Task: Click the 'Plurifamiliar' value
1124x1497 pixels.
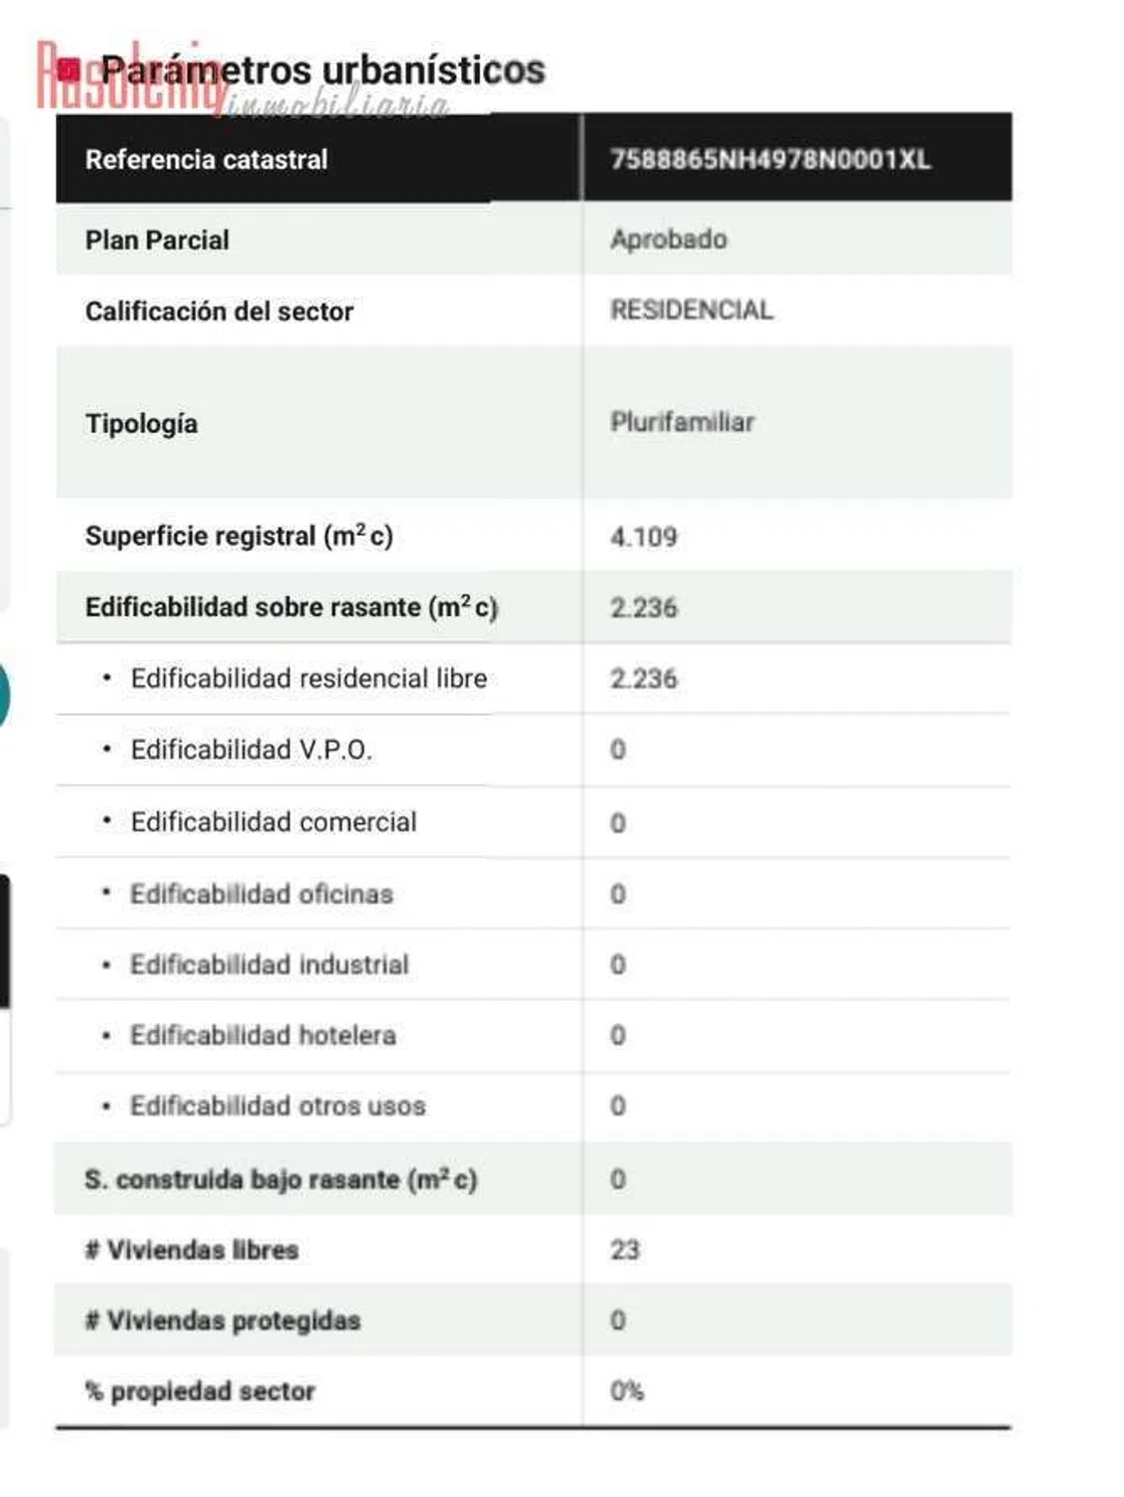Action: click(x=683, y=422)
